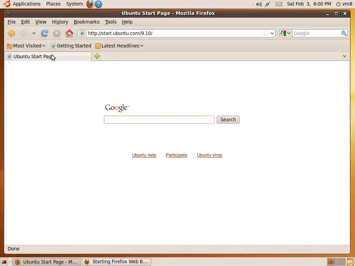Image resolution: width=355 pixels, height=266 pixels.
Task: Open a new tab with green plus
Action: coord(97,56)
